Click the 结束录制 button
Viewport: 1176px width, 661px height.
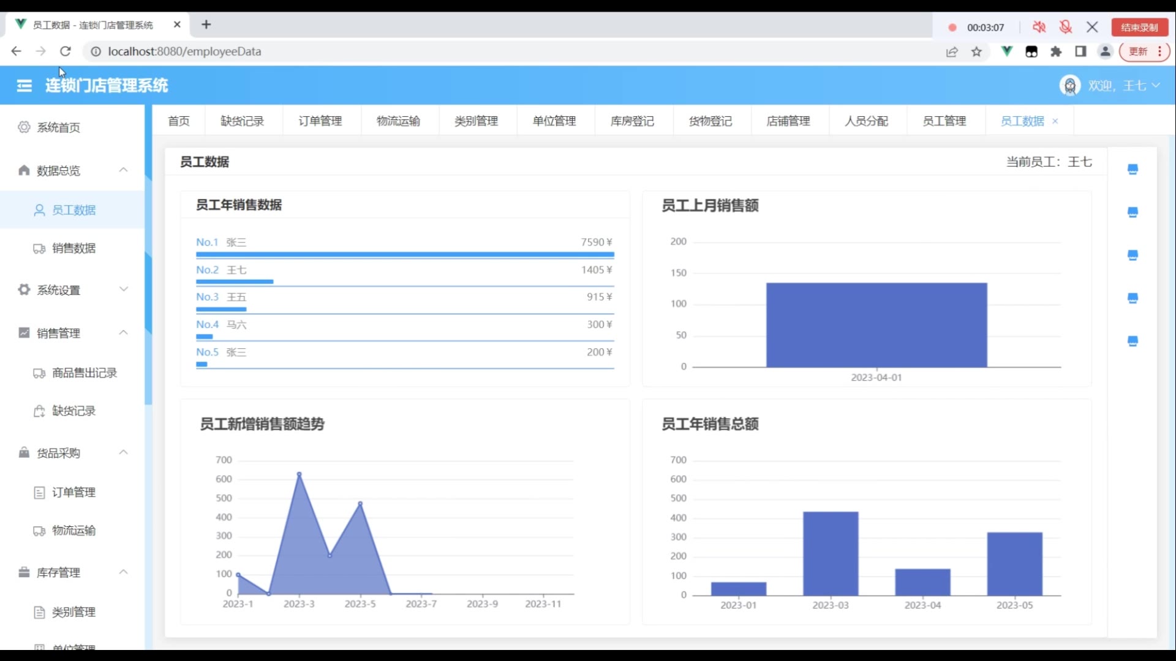1139,27
